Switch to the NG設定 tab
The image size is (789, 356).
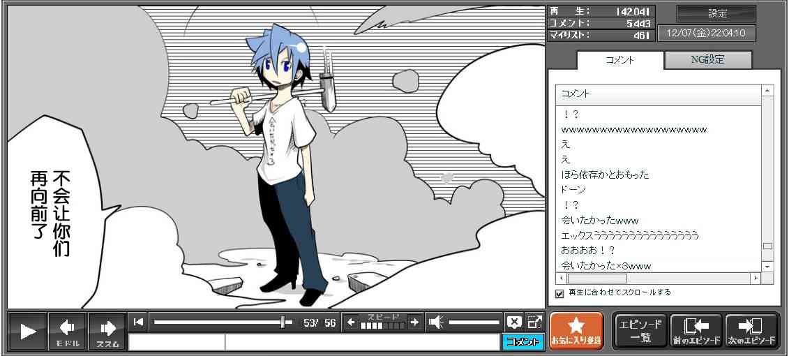(707, 60)
